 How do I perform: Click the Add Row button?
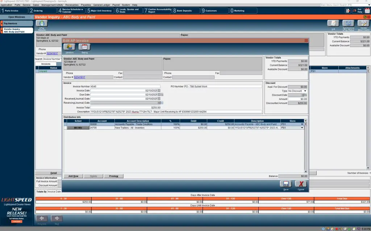pos(73,176)
